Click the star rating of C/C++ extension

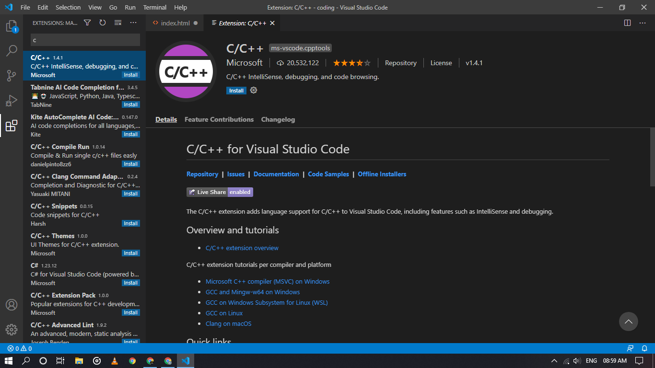[x=352, y=63]
